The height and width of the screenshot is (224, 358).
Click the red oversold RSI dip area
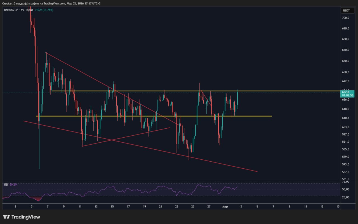click(38, 199)
